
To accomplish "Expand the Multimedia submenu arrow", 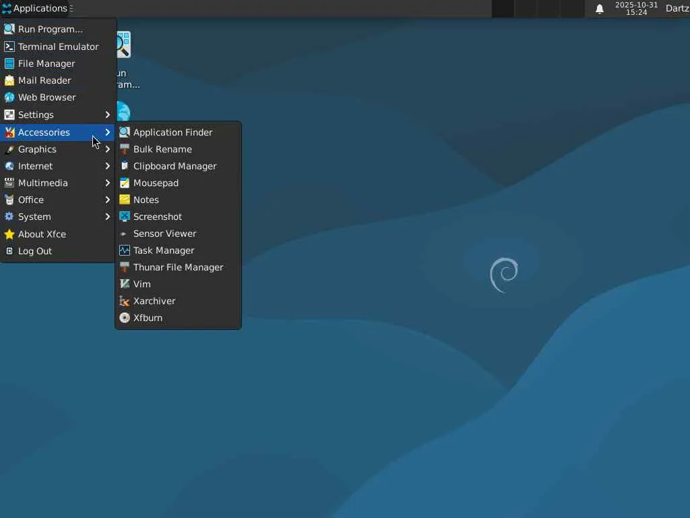I will pos(107,183).
